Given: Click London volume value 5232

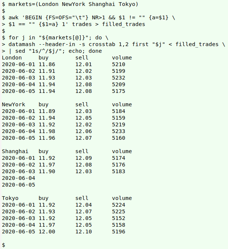Looking at the screenshot, I should tap(119, 78).
